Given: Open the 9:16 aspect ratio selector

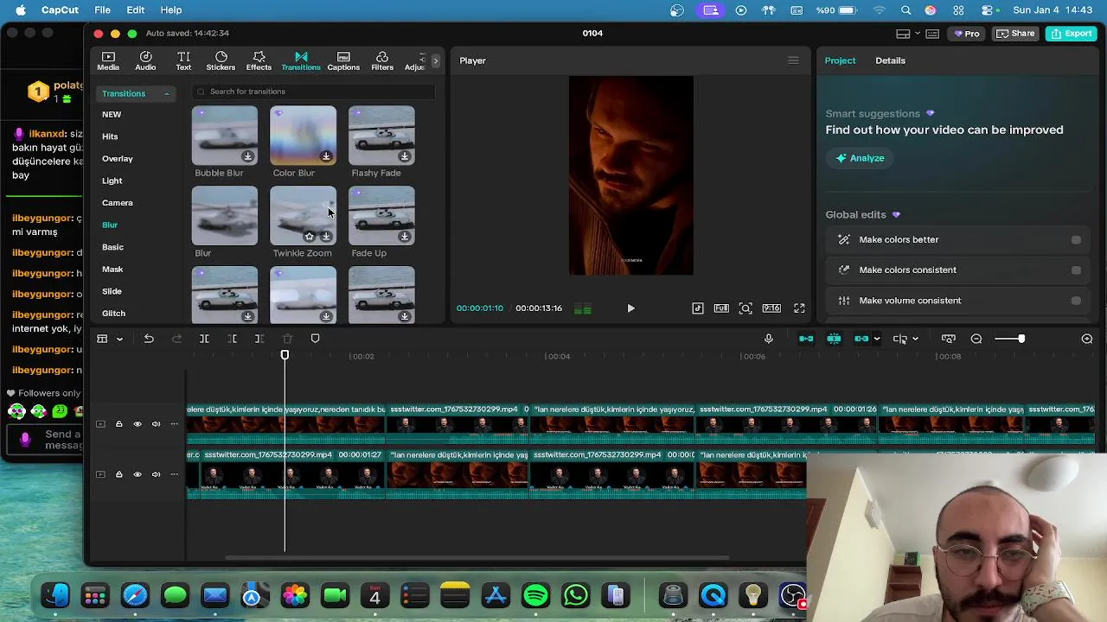Looking at the screenshot, I should point(771,308).
